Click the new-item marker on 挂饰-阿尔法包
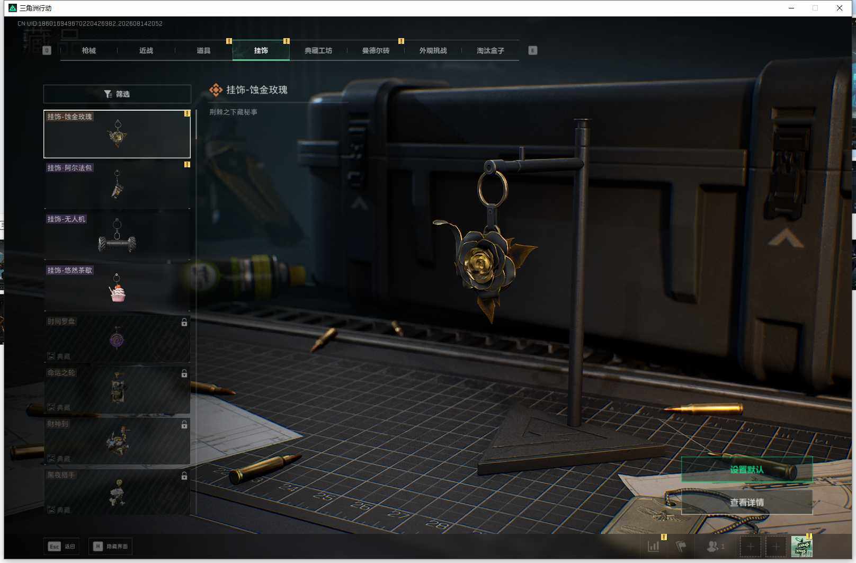This screenshot has width=856, height=563. (x=187, y=165)
